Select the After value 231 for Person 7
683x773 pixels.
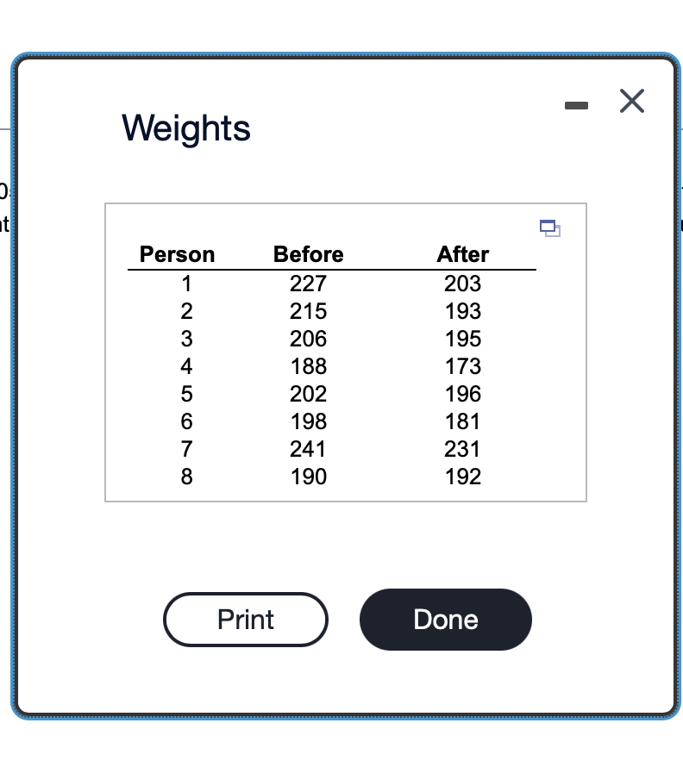point(462,449)
